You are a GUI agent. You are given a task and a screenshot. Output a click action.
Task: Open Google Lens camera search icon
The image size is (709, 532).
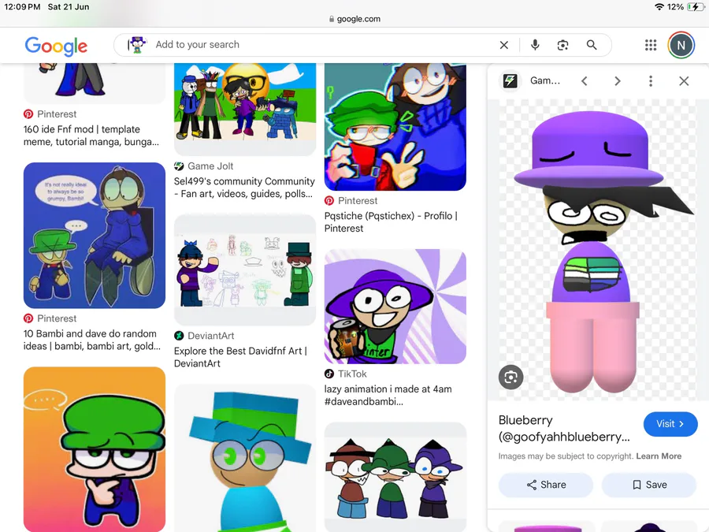pos(563,45)
